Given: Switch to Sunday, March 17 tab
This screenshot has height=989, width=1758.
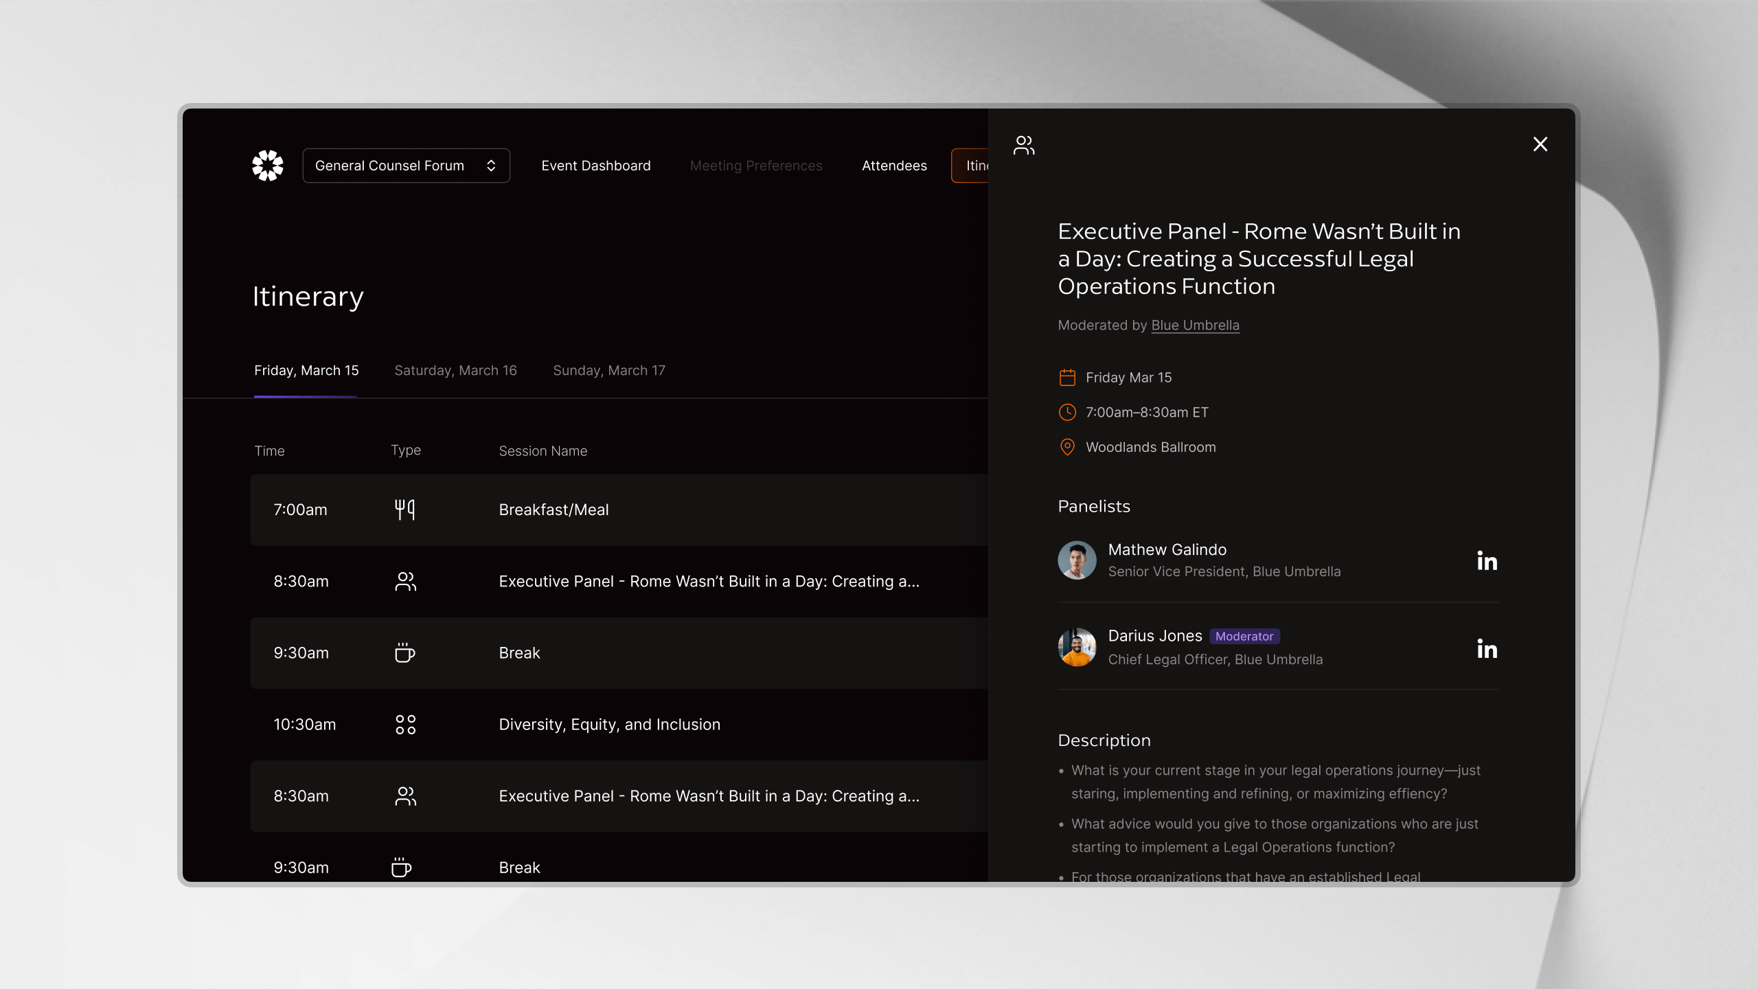Looking at the screenshot, I should (609, 370).
